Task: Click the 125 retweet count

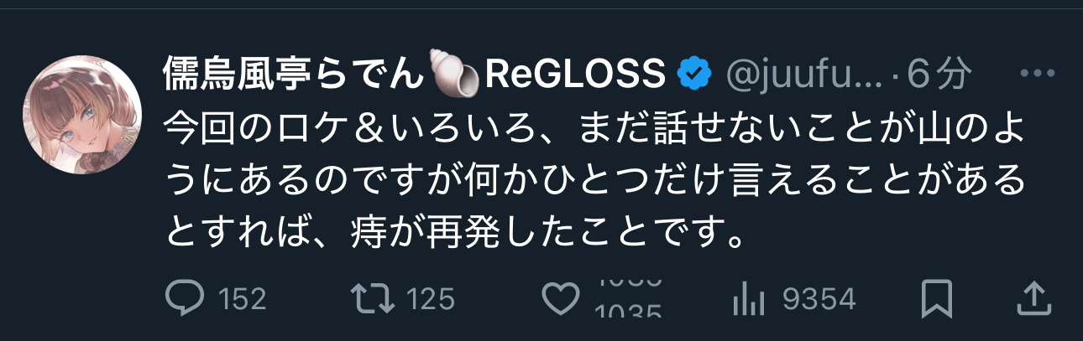Action: 431,298
